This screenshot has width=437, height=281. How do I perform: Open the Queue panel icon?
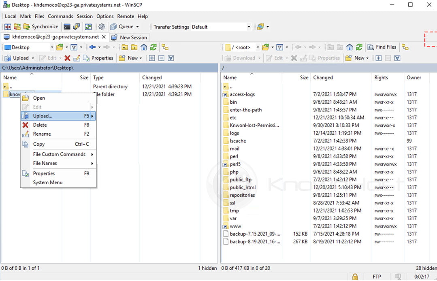point(113,27)
